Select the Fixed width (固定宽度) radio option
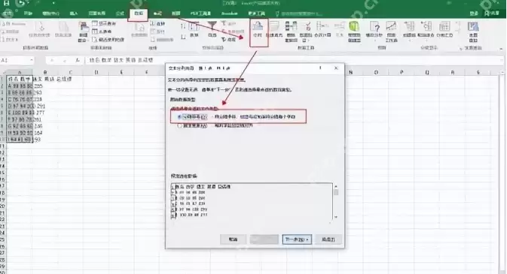 192,125
